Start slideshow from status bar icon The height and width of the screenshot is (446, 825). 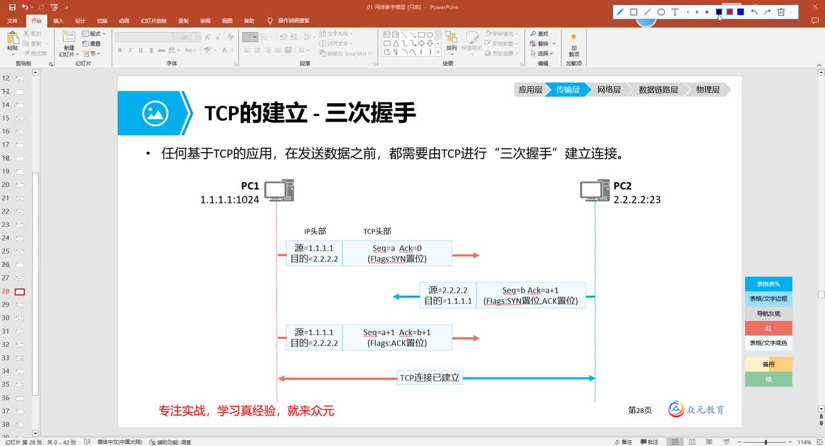click(x=725, y=442)
